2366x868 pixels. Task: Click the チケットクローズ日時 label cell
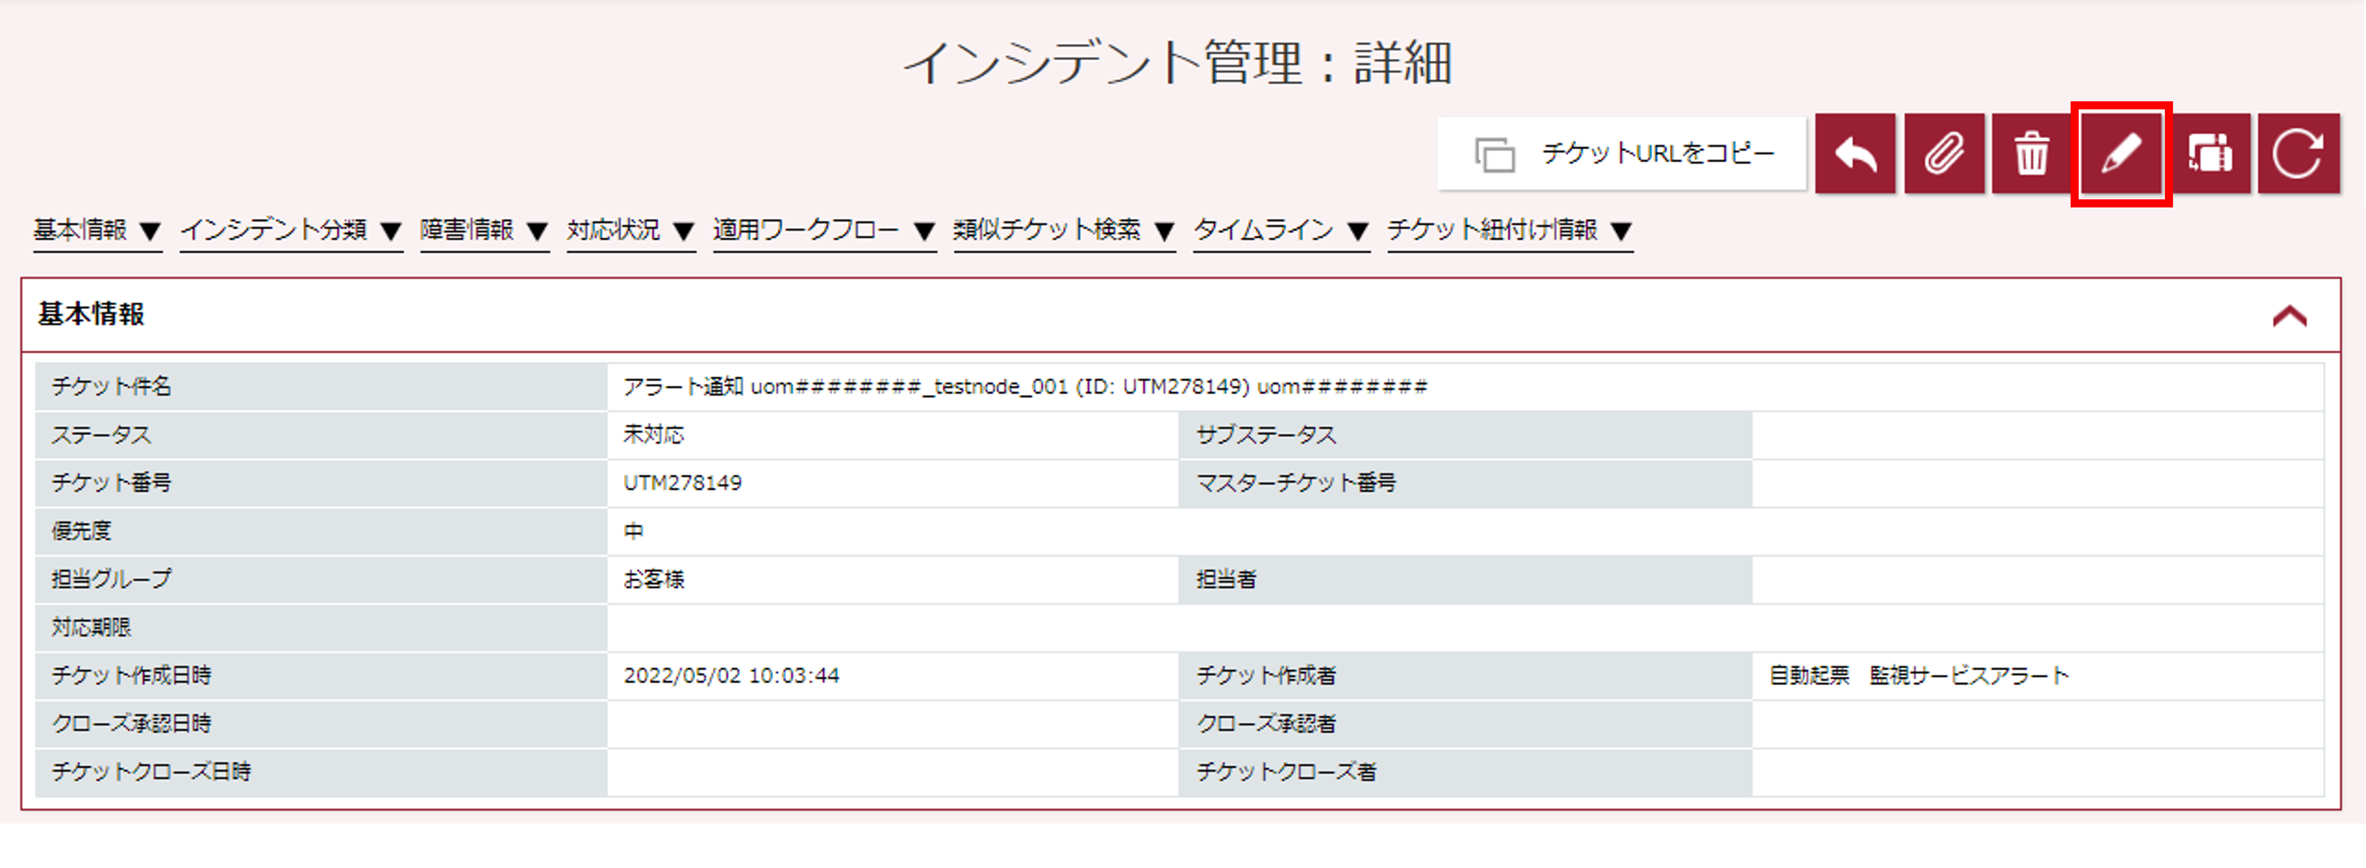(321, 773)
